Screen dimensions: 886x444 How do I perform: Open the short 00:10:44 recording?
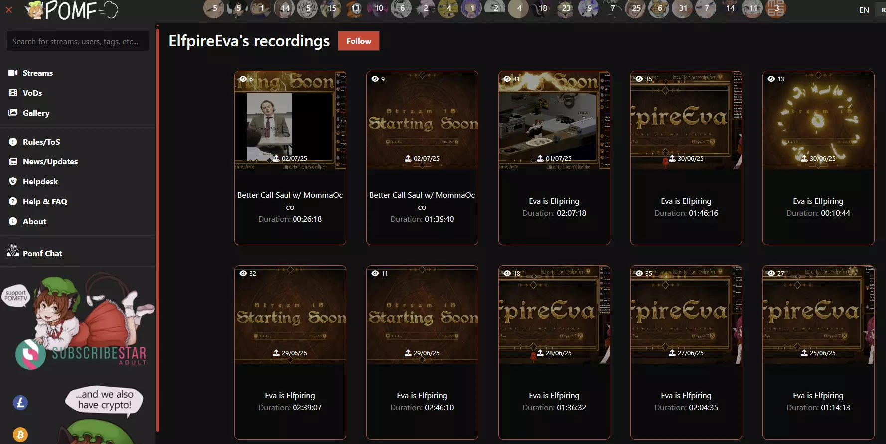click(x=818, y=158)
